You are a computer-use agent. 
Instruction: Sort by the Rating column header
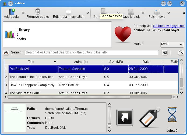click(x=171, y=62)
